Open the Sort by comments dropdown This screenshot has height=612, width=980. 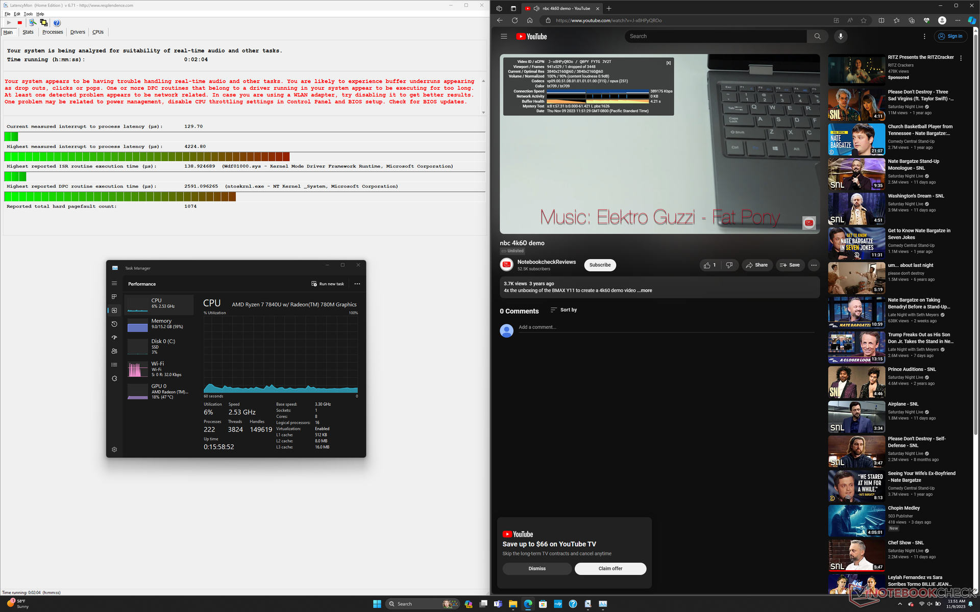(x=563, y=310)
